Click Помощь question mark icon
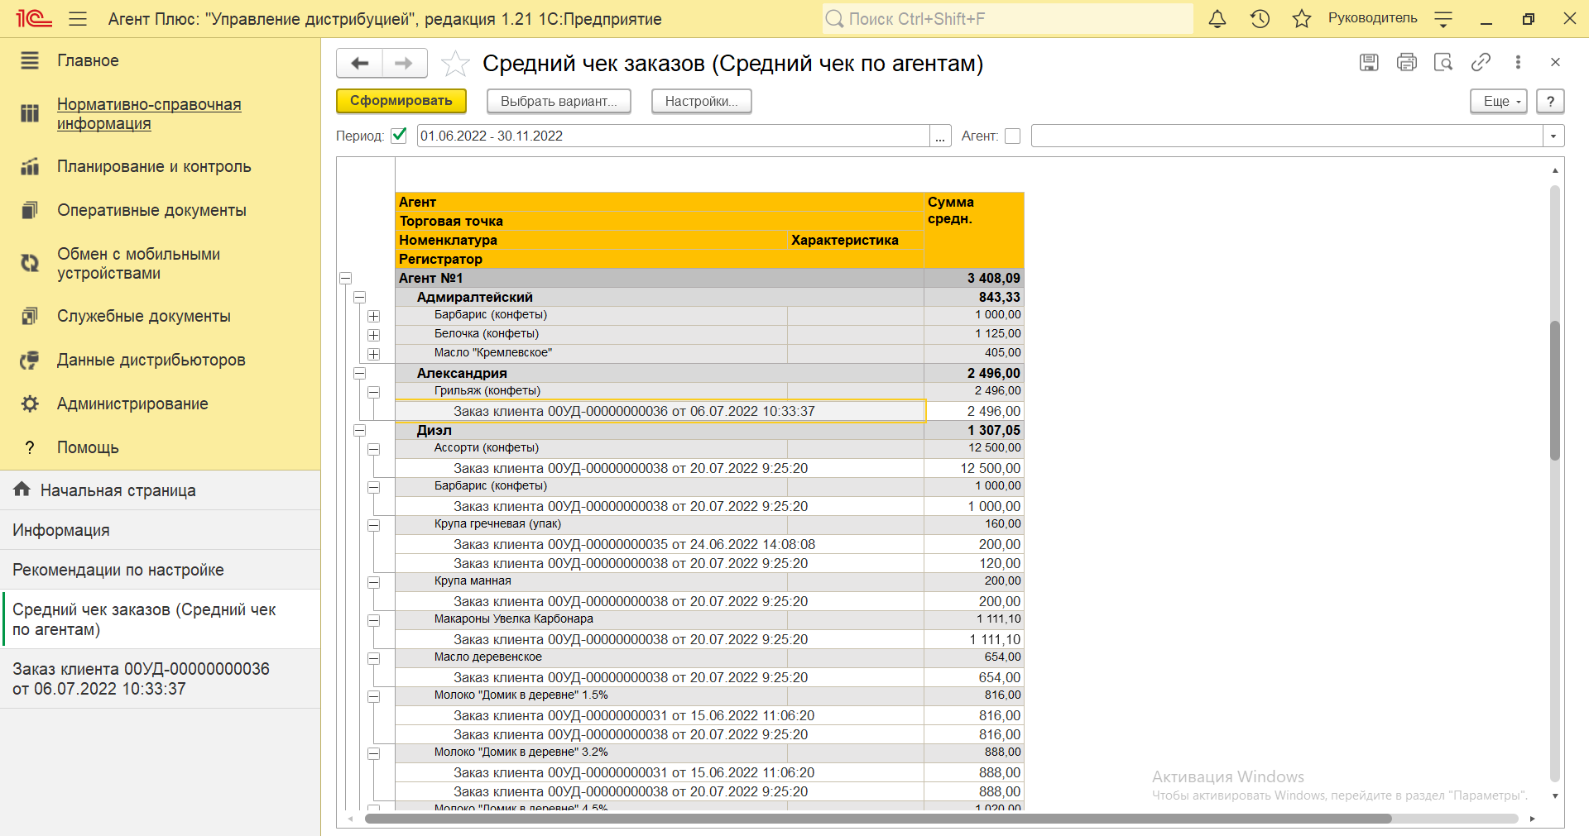The height and width of the screenshot is (836, 1589). coord(30,447)
